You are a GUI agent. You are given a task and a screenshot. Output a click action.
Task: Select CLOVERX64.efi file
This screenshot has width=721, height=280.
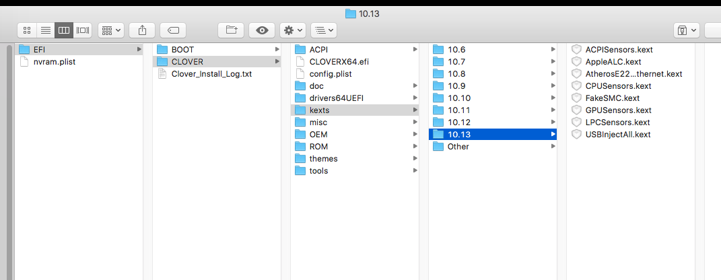click(355, 62)
